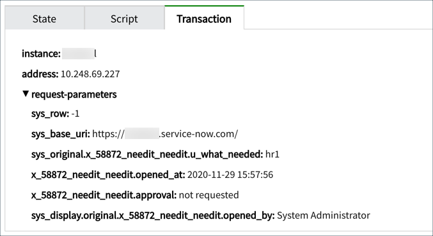Select the Transaction tab
The image size is (433, 236).
pos(204,18)
